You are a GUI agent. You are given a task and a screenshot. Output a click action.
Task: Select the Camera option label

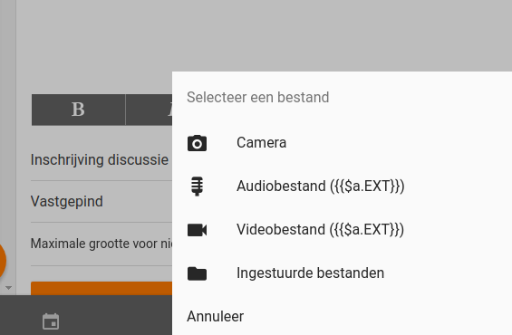[261, 142]
